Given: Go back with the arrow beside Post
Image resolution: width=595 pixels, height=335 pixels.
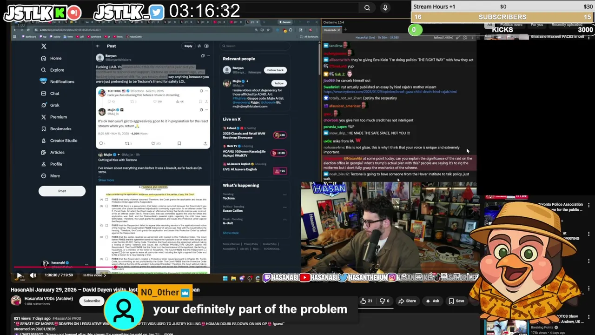Looking at the screenshot, I should pyautogui.click(x=98, y=46).
